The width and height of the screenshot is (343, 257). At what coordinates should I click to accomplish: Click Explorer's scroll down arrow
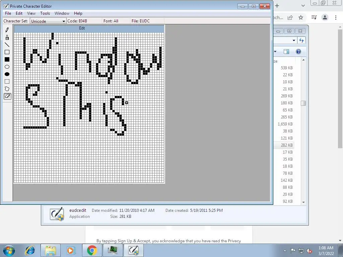click(303, 202)
